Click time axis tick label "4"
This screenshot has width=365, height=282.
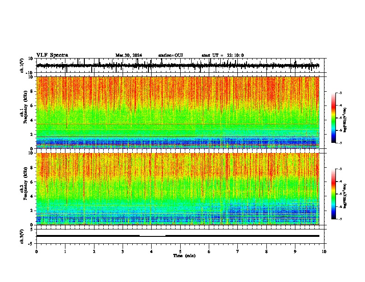[x=152, y=252]
